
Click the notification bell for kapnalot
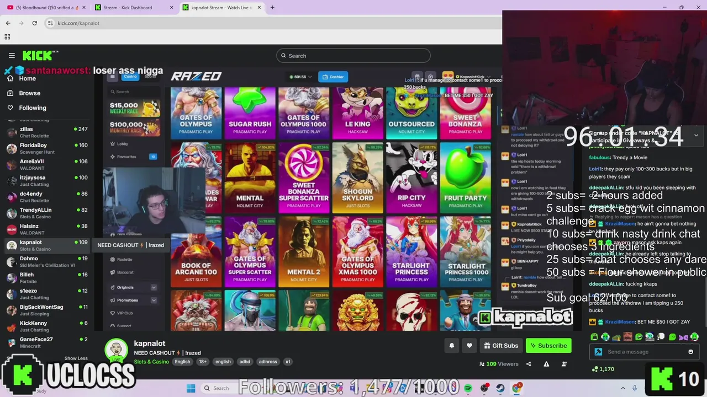pos(451,346)
